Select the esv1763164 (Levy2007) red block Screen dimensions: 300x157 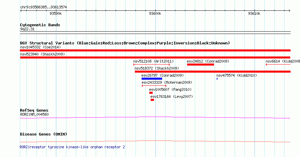point(152,100)
